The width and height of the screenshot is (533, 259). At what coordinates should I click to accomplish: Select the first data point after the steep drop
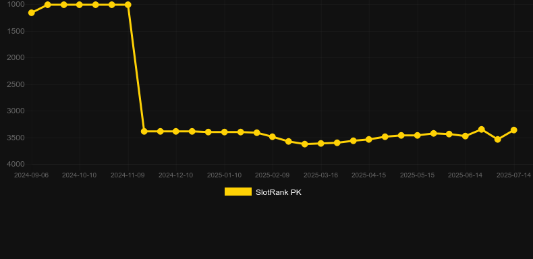coord(144,132)
